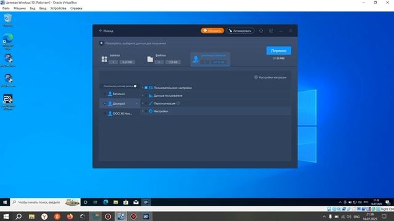This screenshot has height=221, width=394.
Task: Check the Данные пользователя checkbox
Action: coord(146,96)
